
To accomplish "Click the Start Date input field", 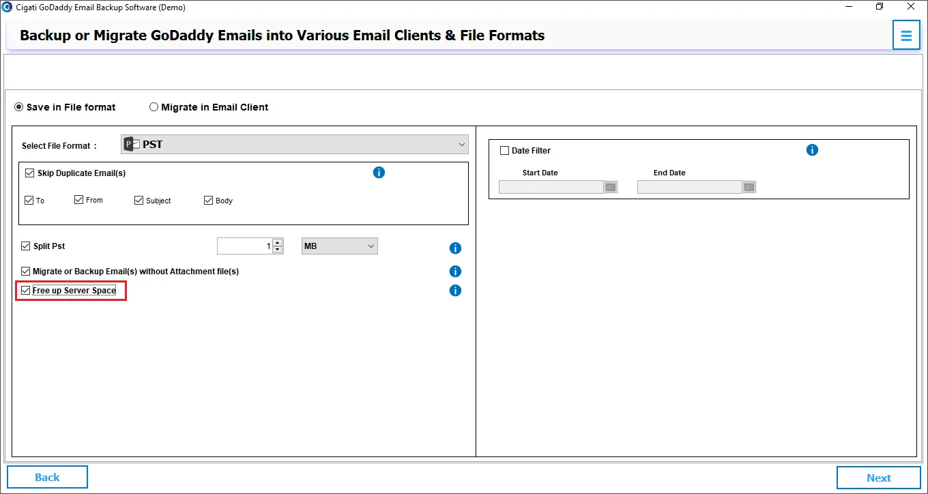I will coord(551,187).
